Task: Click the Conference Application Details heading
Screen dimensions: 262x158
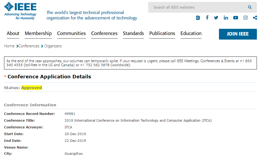Action: 49,76
